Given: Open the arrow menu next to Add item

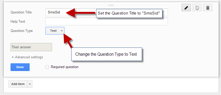Looking at the screenshot, I should pyautogui.click(x=30, y=84).
